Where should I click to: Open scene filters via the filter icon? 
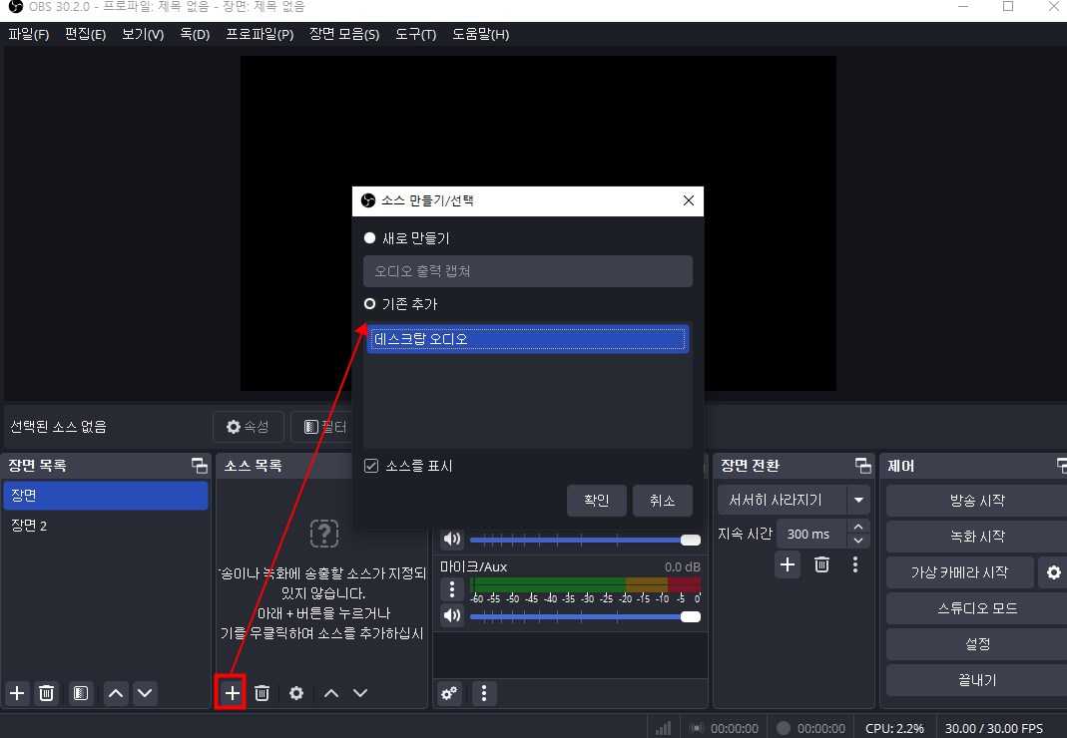coord(80,693)
